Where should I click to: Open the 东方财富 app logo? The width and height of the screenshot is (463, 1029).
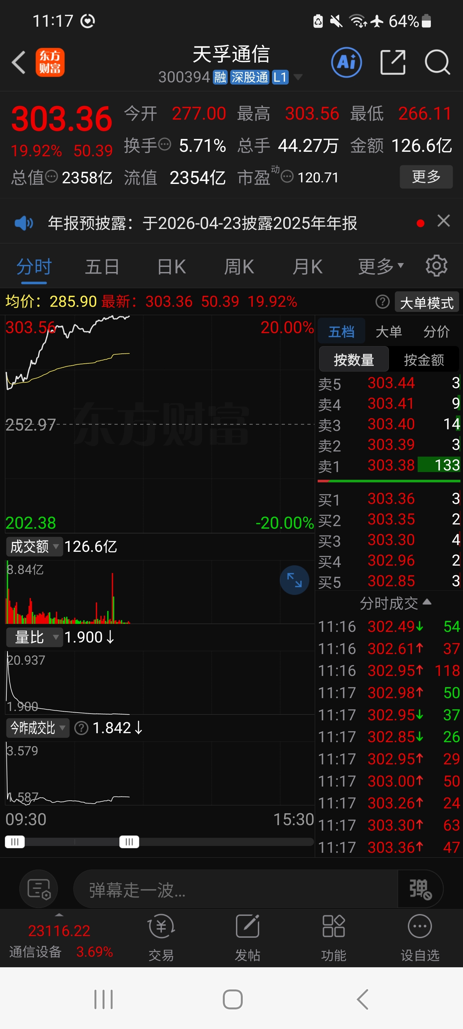coord(50,62)
